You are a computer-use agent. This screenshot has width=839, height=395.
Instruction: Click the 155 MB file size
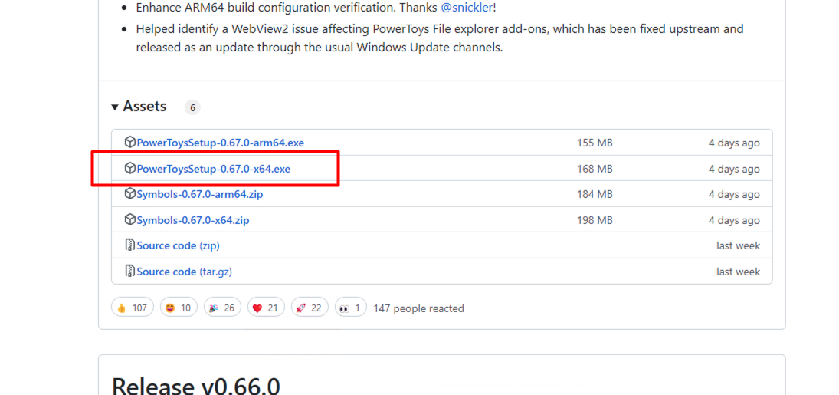[595, 143]
